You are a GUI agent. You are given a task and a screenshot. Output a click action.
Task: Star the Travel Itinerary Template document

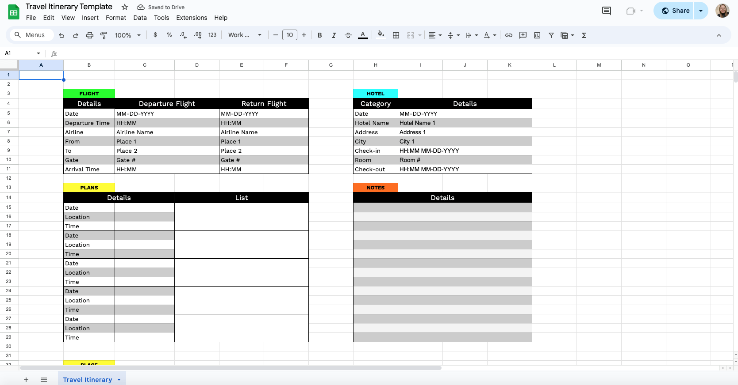point(125,7)
